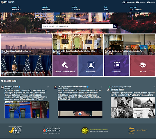Click What Works Cities Certified City logo
The height and width of the screenshot is (139, 156).
click(x=138, y=130)
